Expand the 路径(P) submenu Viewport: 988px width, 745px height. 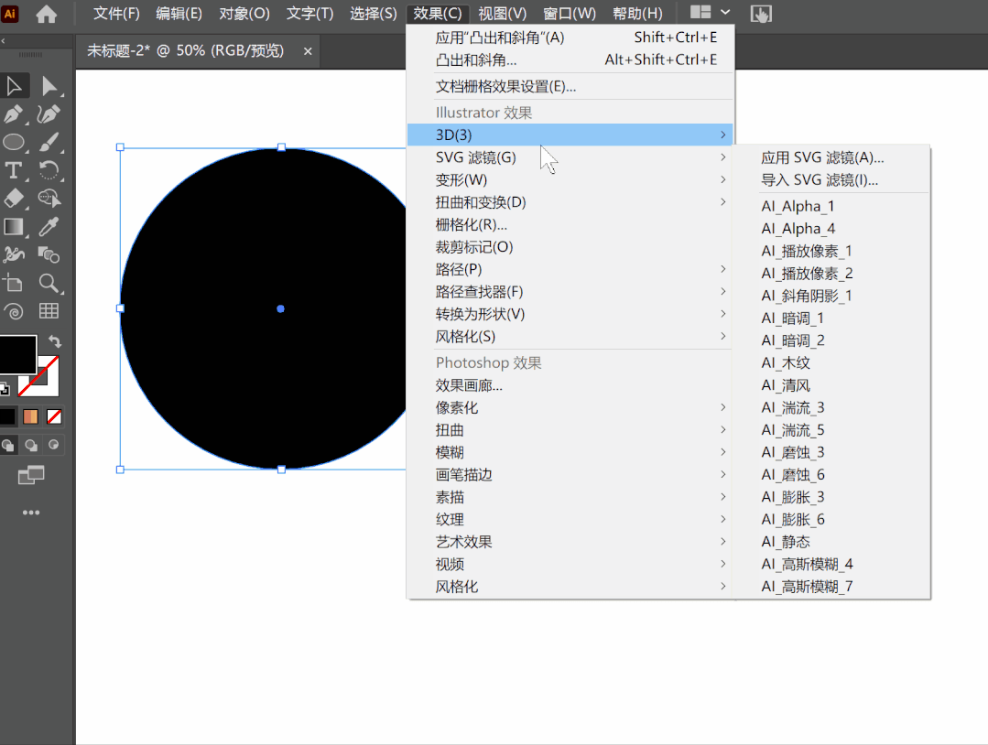pyautogui.click(x=570, y=269)
